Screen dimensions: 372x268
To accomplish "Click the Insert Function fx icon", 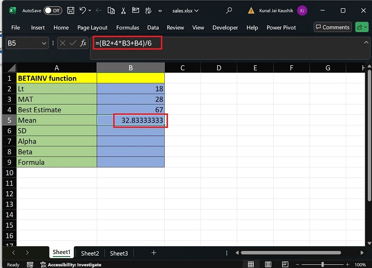I will [x=83, y=43].
